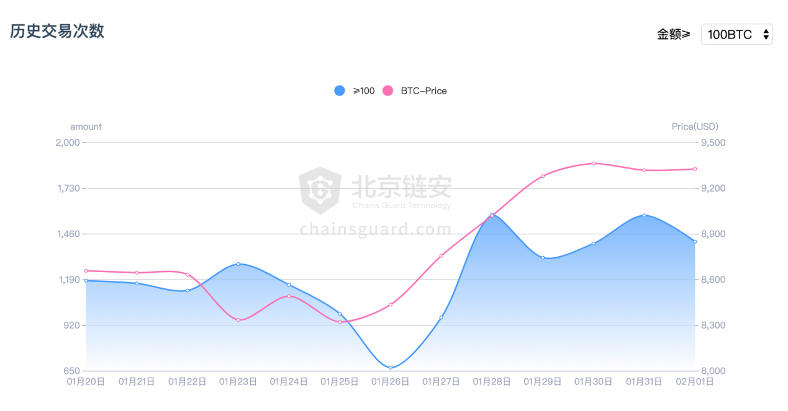Click the blue data point at 01月31日
Image resolution: width=788 pixels, height=411 pixels.
tap(644, 216)
